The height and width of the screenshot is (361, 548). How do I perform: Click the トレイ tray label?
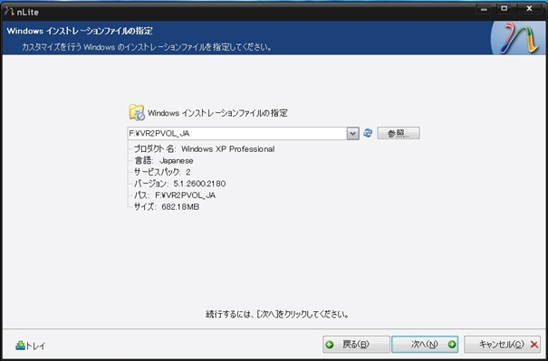click(35, 346)
